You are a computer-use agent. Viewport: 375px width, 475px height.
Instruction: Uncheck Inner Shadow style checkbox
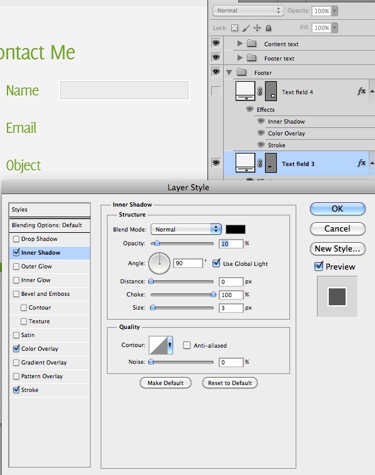coord(16,252)
